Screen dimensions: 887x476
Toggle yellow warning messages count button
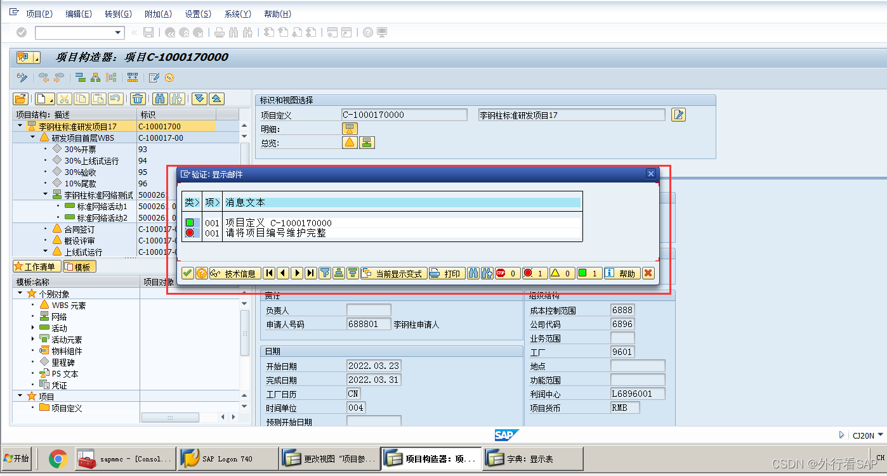click(562, 273)
